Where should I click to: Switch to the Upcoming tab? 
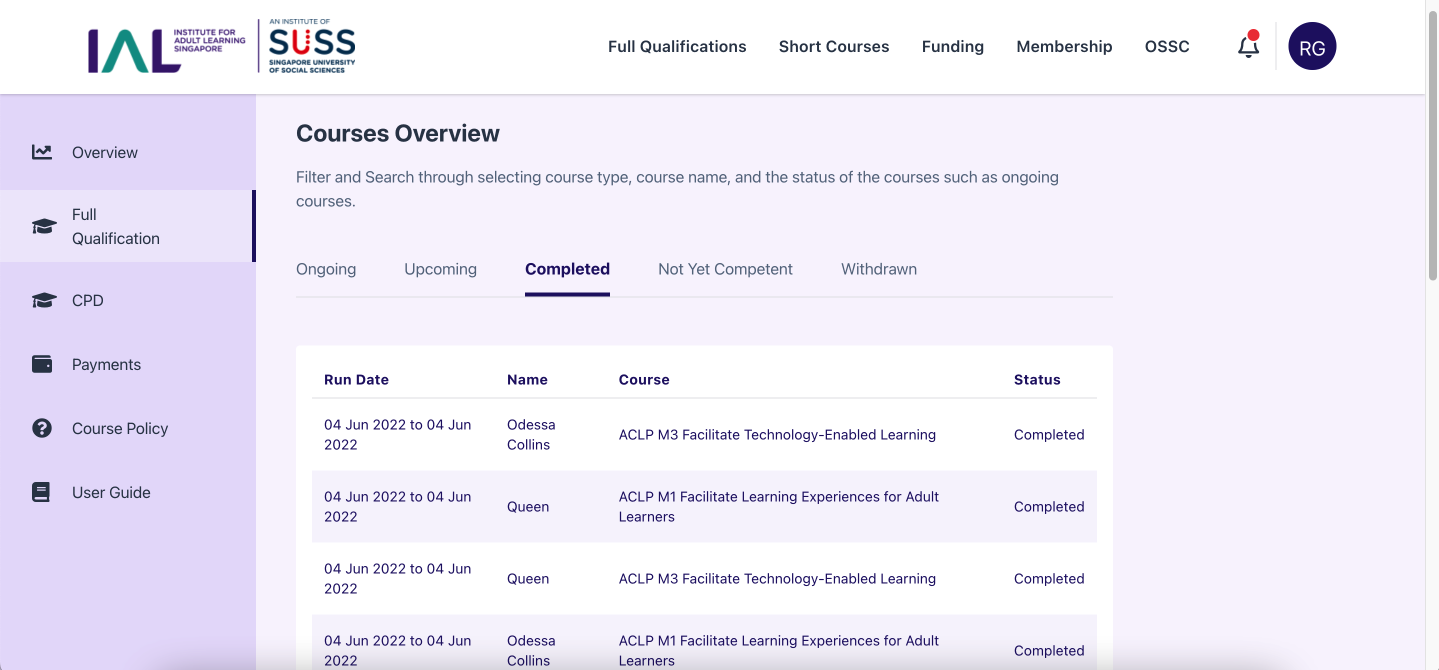(x=440, y=269)
